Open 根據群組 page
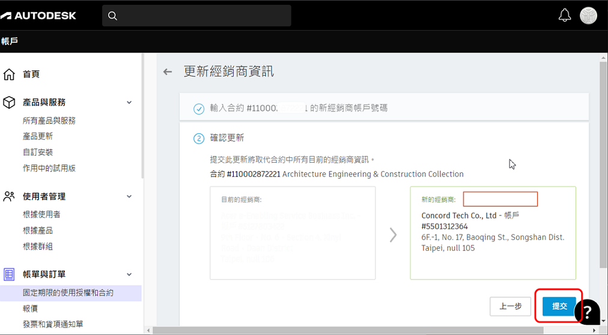Image resolution: width=608 pixels, height=335 pixels. coord(38,246)
